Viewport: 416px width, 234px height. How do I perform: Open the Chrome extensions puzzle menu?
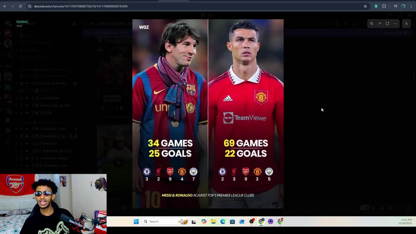(384, 6)
